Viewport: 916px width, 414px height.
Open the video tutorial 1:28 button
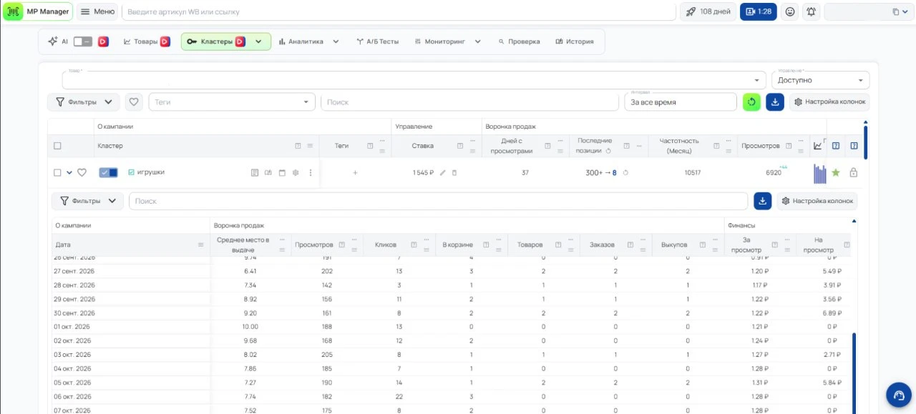tap(759, 11)
